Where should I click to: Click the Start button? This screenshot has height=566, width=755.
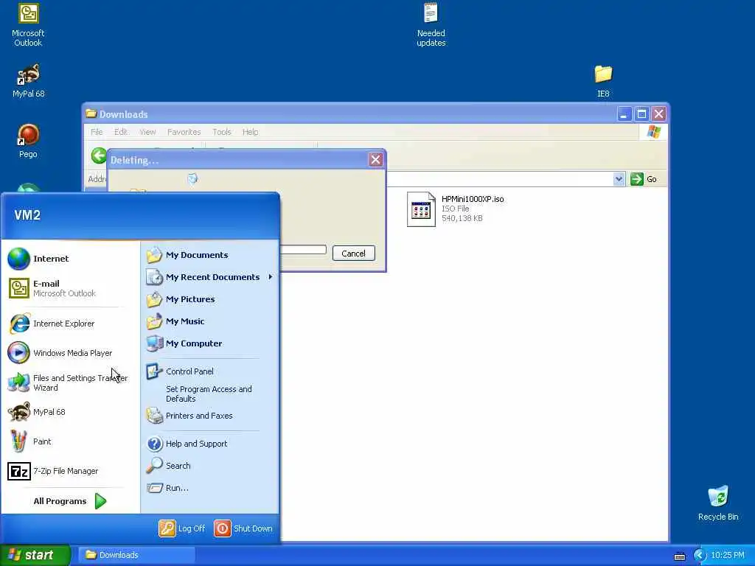coord(35,555)
